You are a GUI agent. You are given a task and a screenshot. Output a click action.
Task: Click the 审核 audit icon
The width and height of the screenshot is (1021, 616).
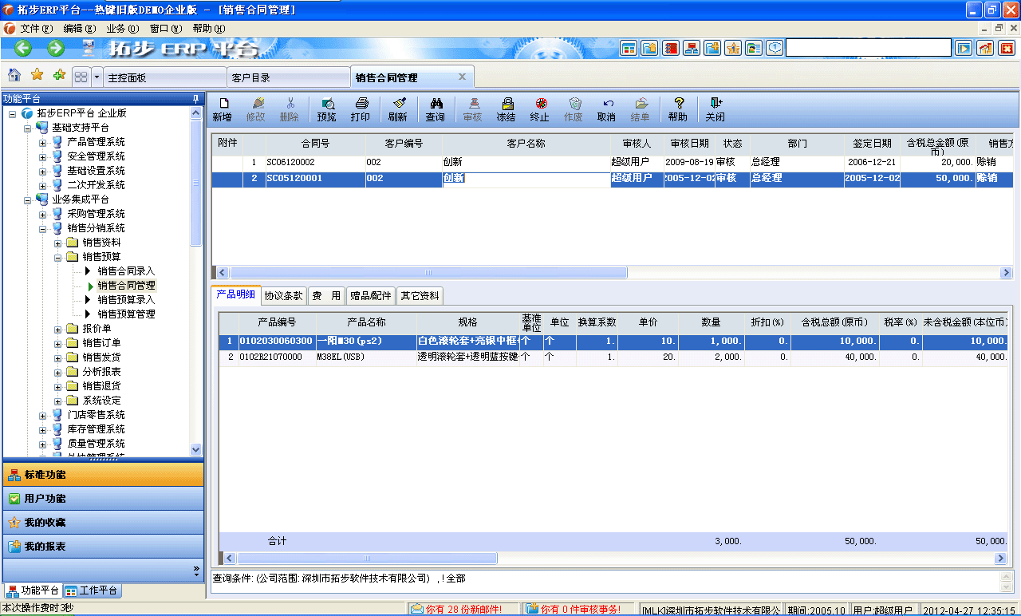[474, 109]
